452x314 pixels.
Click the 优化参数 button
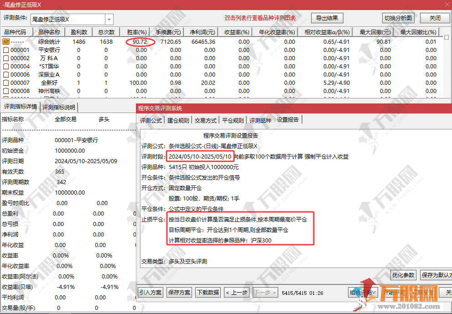403,275
